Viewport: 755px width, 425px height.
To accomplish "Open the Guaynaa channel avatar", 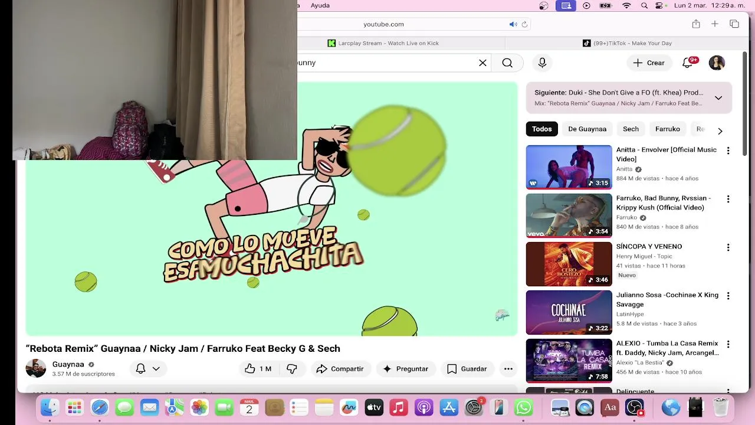I will point(36,368).
